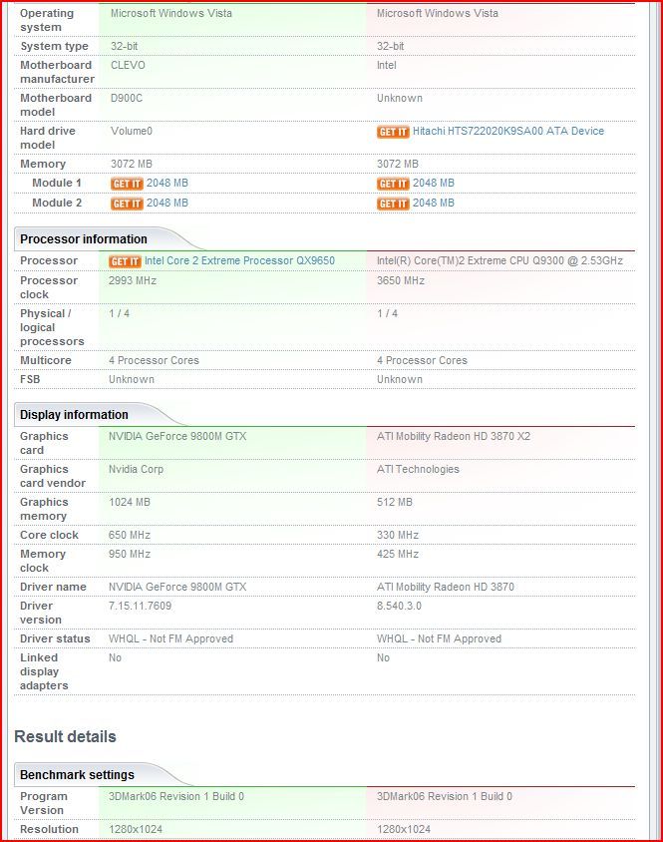Image resolution: width=663 pixels, height=842 pixels.
Task: Click 425 MHz memory clock value
Action: click(x=398, y=554)
